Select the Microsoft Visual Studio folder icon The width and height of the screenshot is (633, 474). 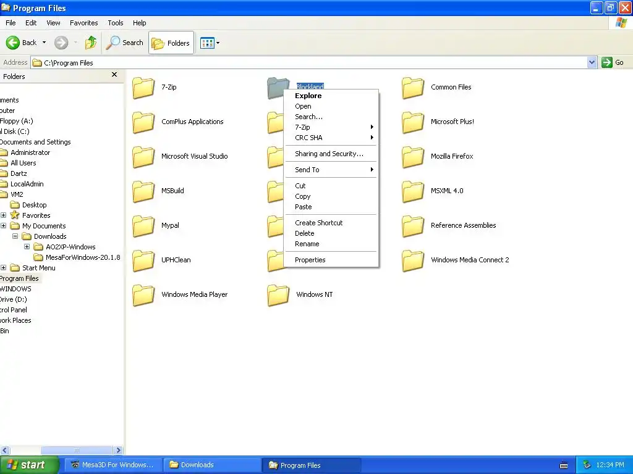(143, 157)
